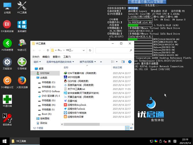Screen dimensions: 193x145
Task: Click the YR工... address breadcrumb
Action: 69,50
